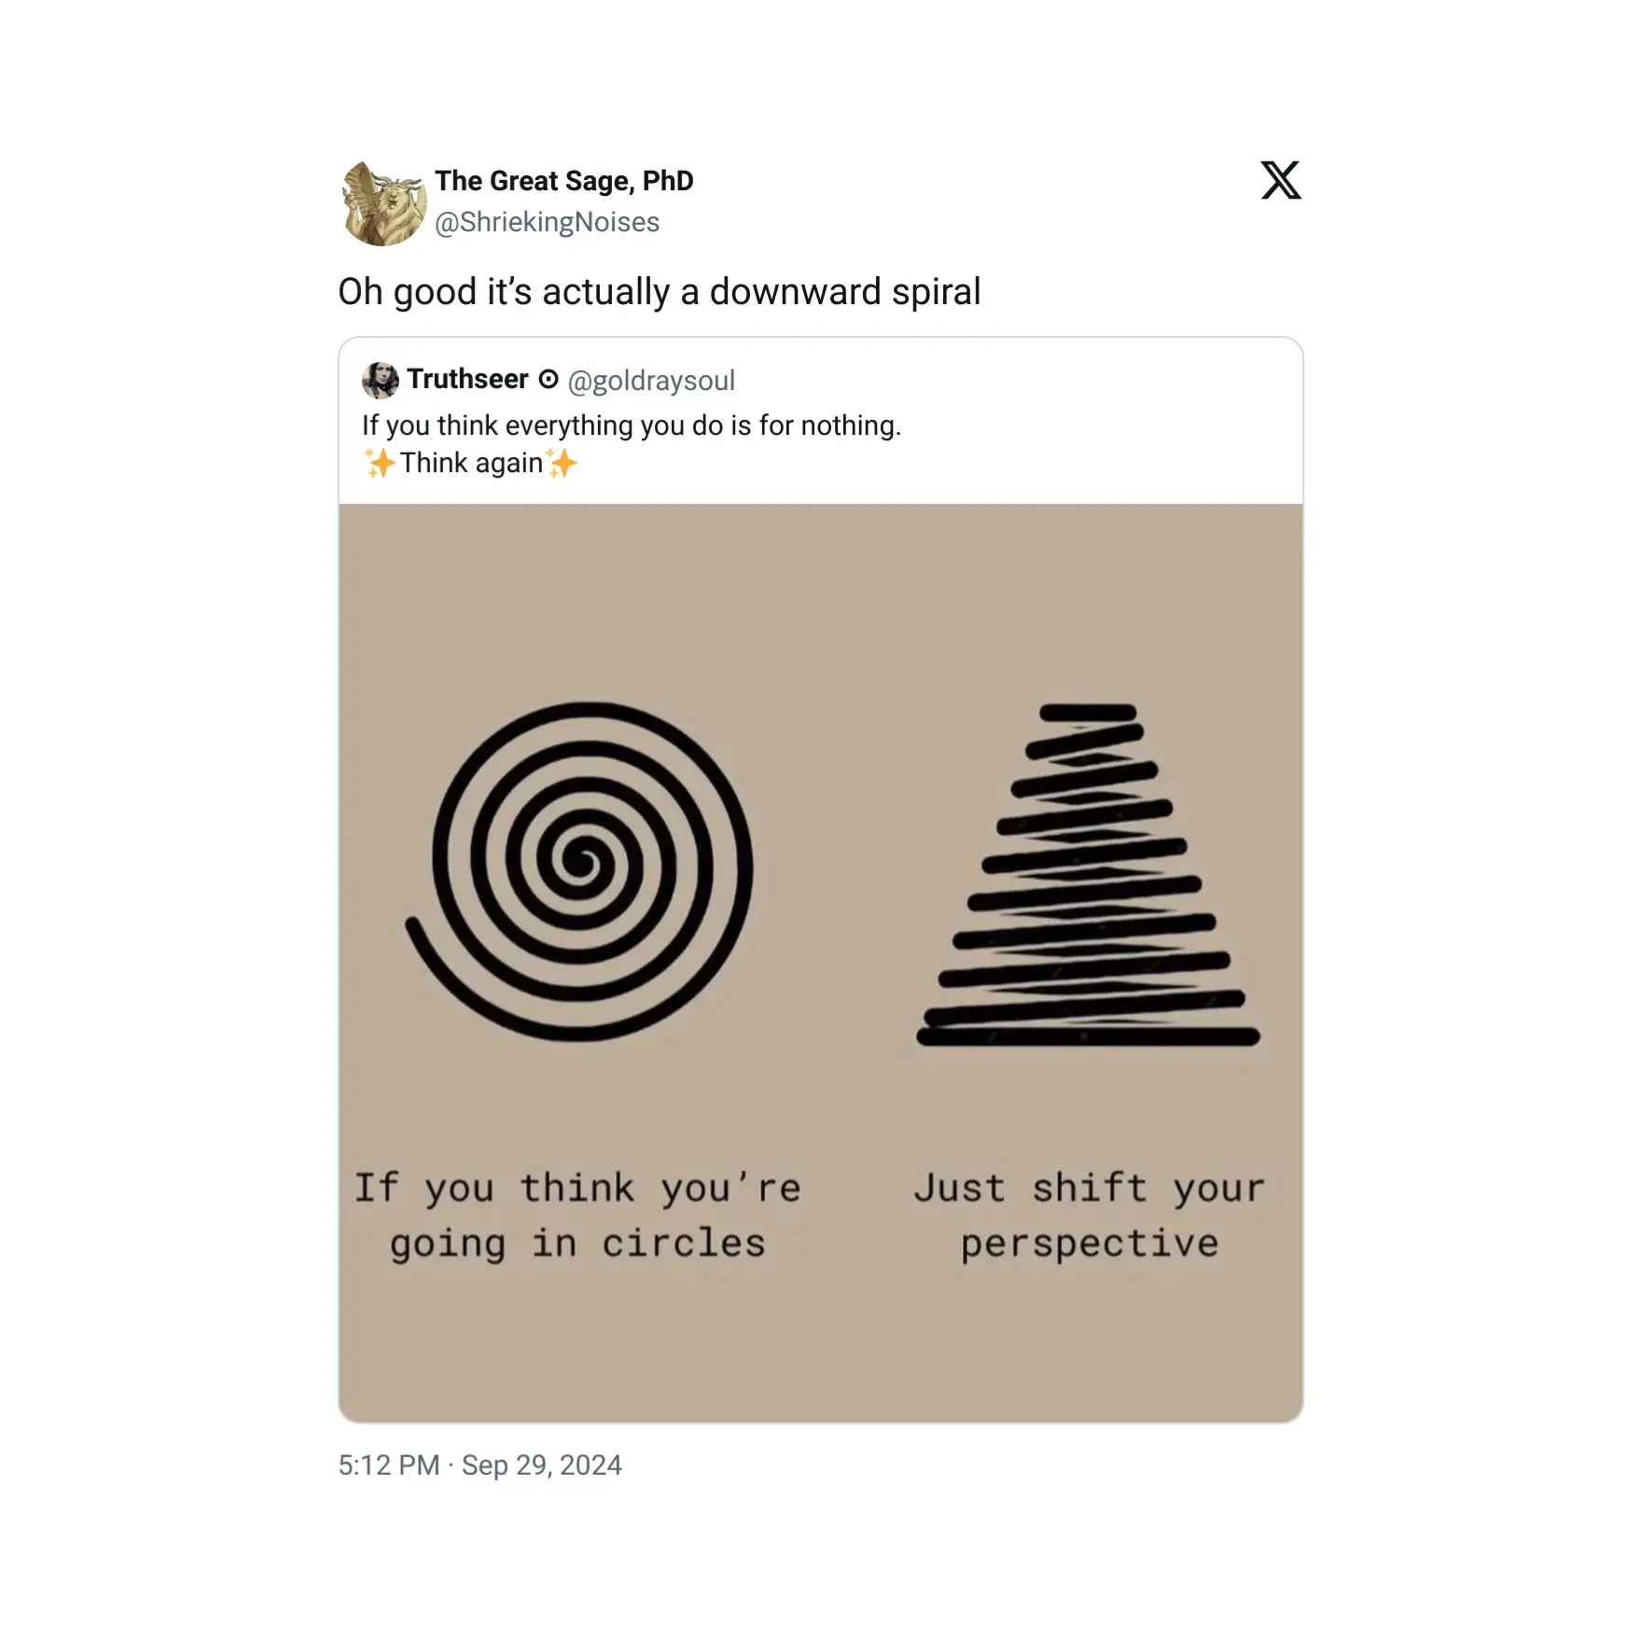Open the Truthseer display name link
The height and width of the screenshot is (1640, 1640).
click(x=467, y=379)
